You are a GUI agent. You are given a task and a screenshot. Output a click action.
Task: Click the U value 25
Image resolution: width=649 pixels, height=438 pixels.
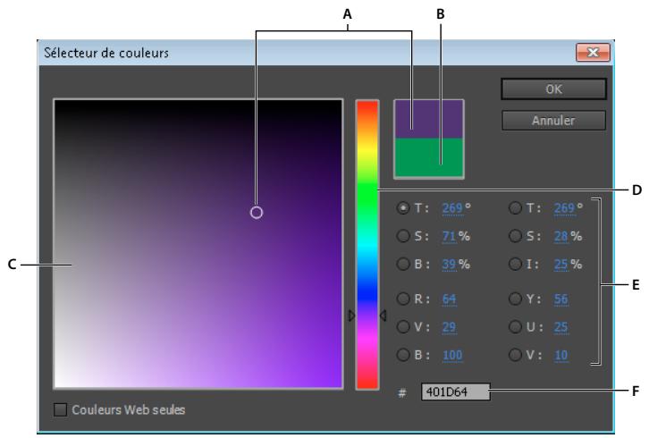[x=560, y=327]
